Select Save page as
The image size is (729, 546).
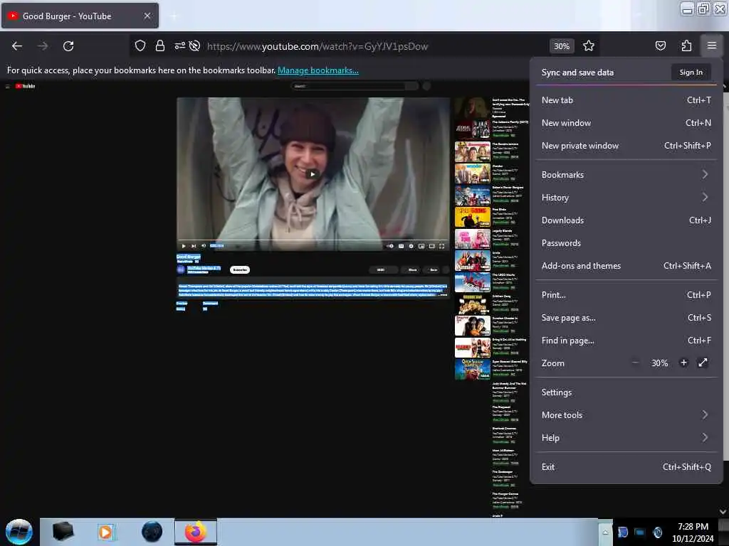(626, 318)
